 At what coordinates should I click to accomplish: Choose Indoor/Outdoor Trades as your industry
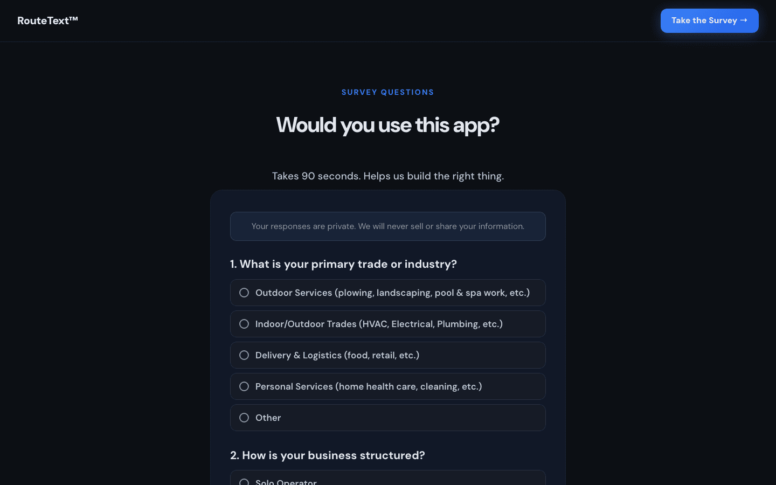click(388, 324)
